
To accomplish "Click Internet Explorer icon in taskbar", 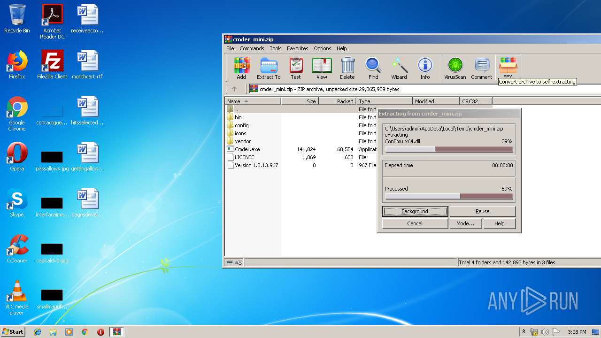I will [x=38, y=332].
